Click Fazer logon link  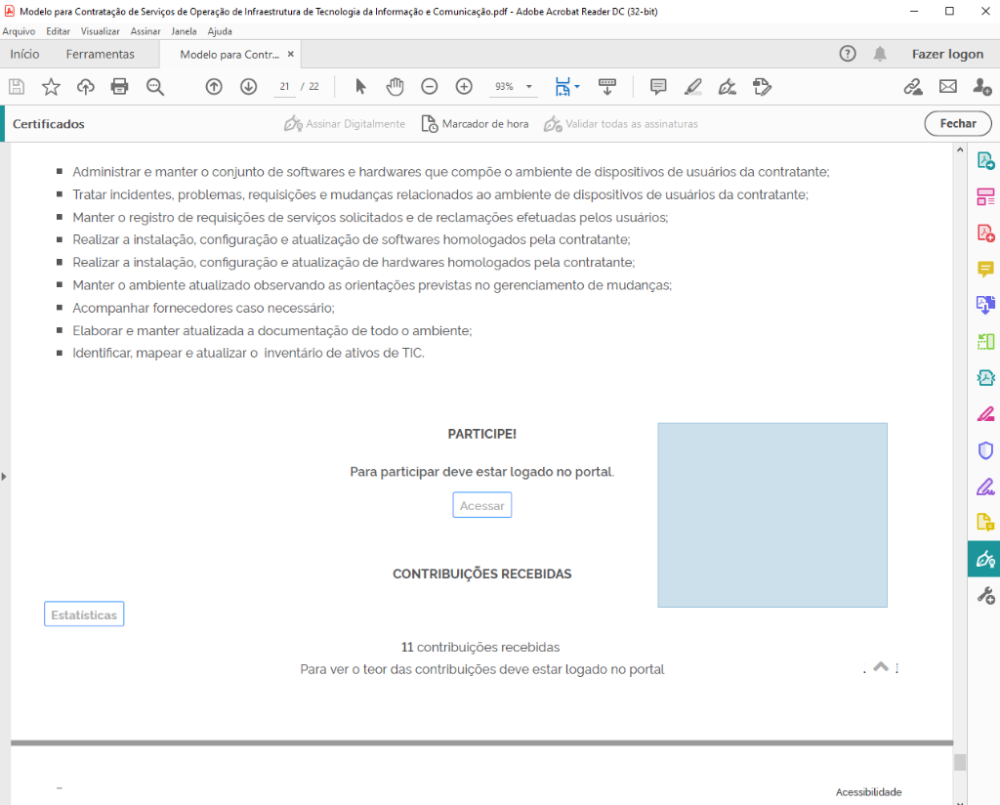pyautogui.click(x=947, y=54)
